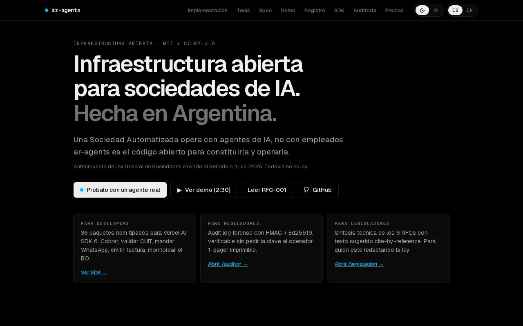The width and height of the screenshot is (523, 326).
Task: Click the Infraestructura abierta headline
Action: click(x=188, y=76)
